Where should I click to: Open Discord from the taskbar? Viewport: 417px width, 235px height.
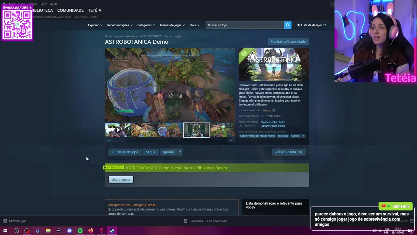pyautogui.click(x=69, y=231)
